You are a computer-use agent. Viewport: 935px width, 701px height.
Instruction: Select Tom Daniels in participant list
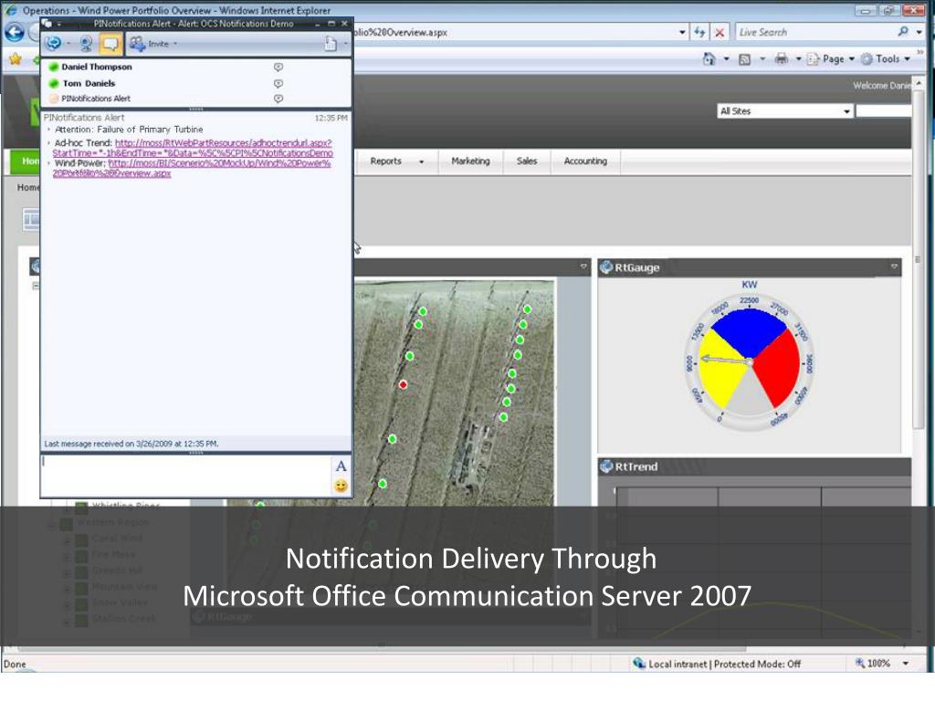point(89,83)
